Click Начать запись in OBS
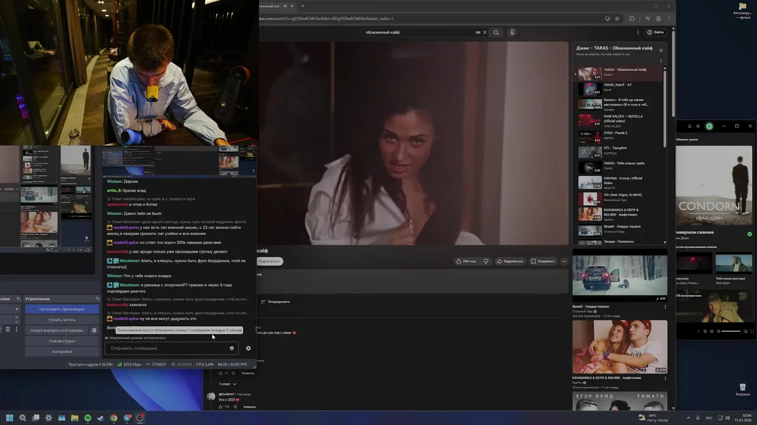The image size is (757, 425). tap(62, 320)
